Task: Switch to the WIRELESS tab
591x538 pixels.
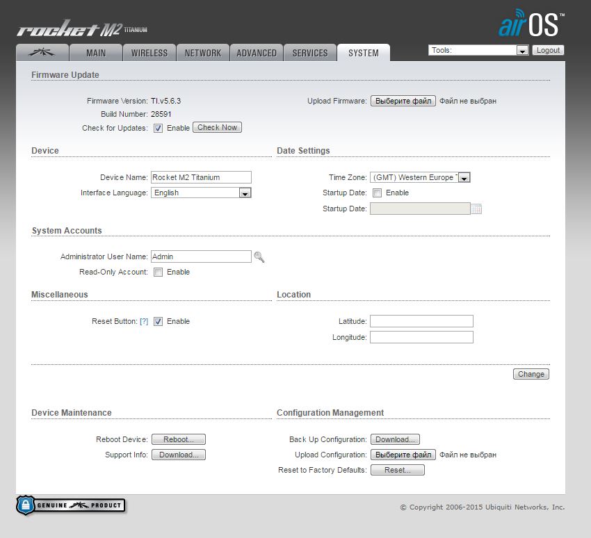Action: tap(149, 53)
